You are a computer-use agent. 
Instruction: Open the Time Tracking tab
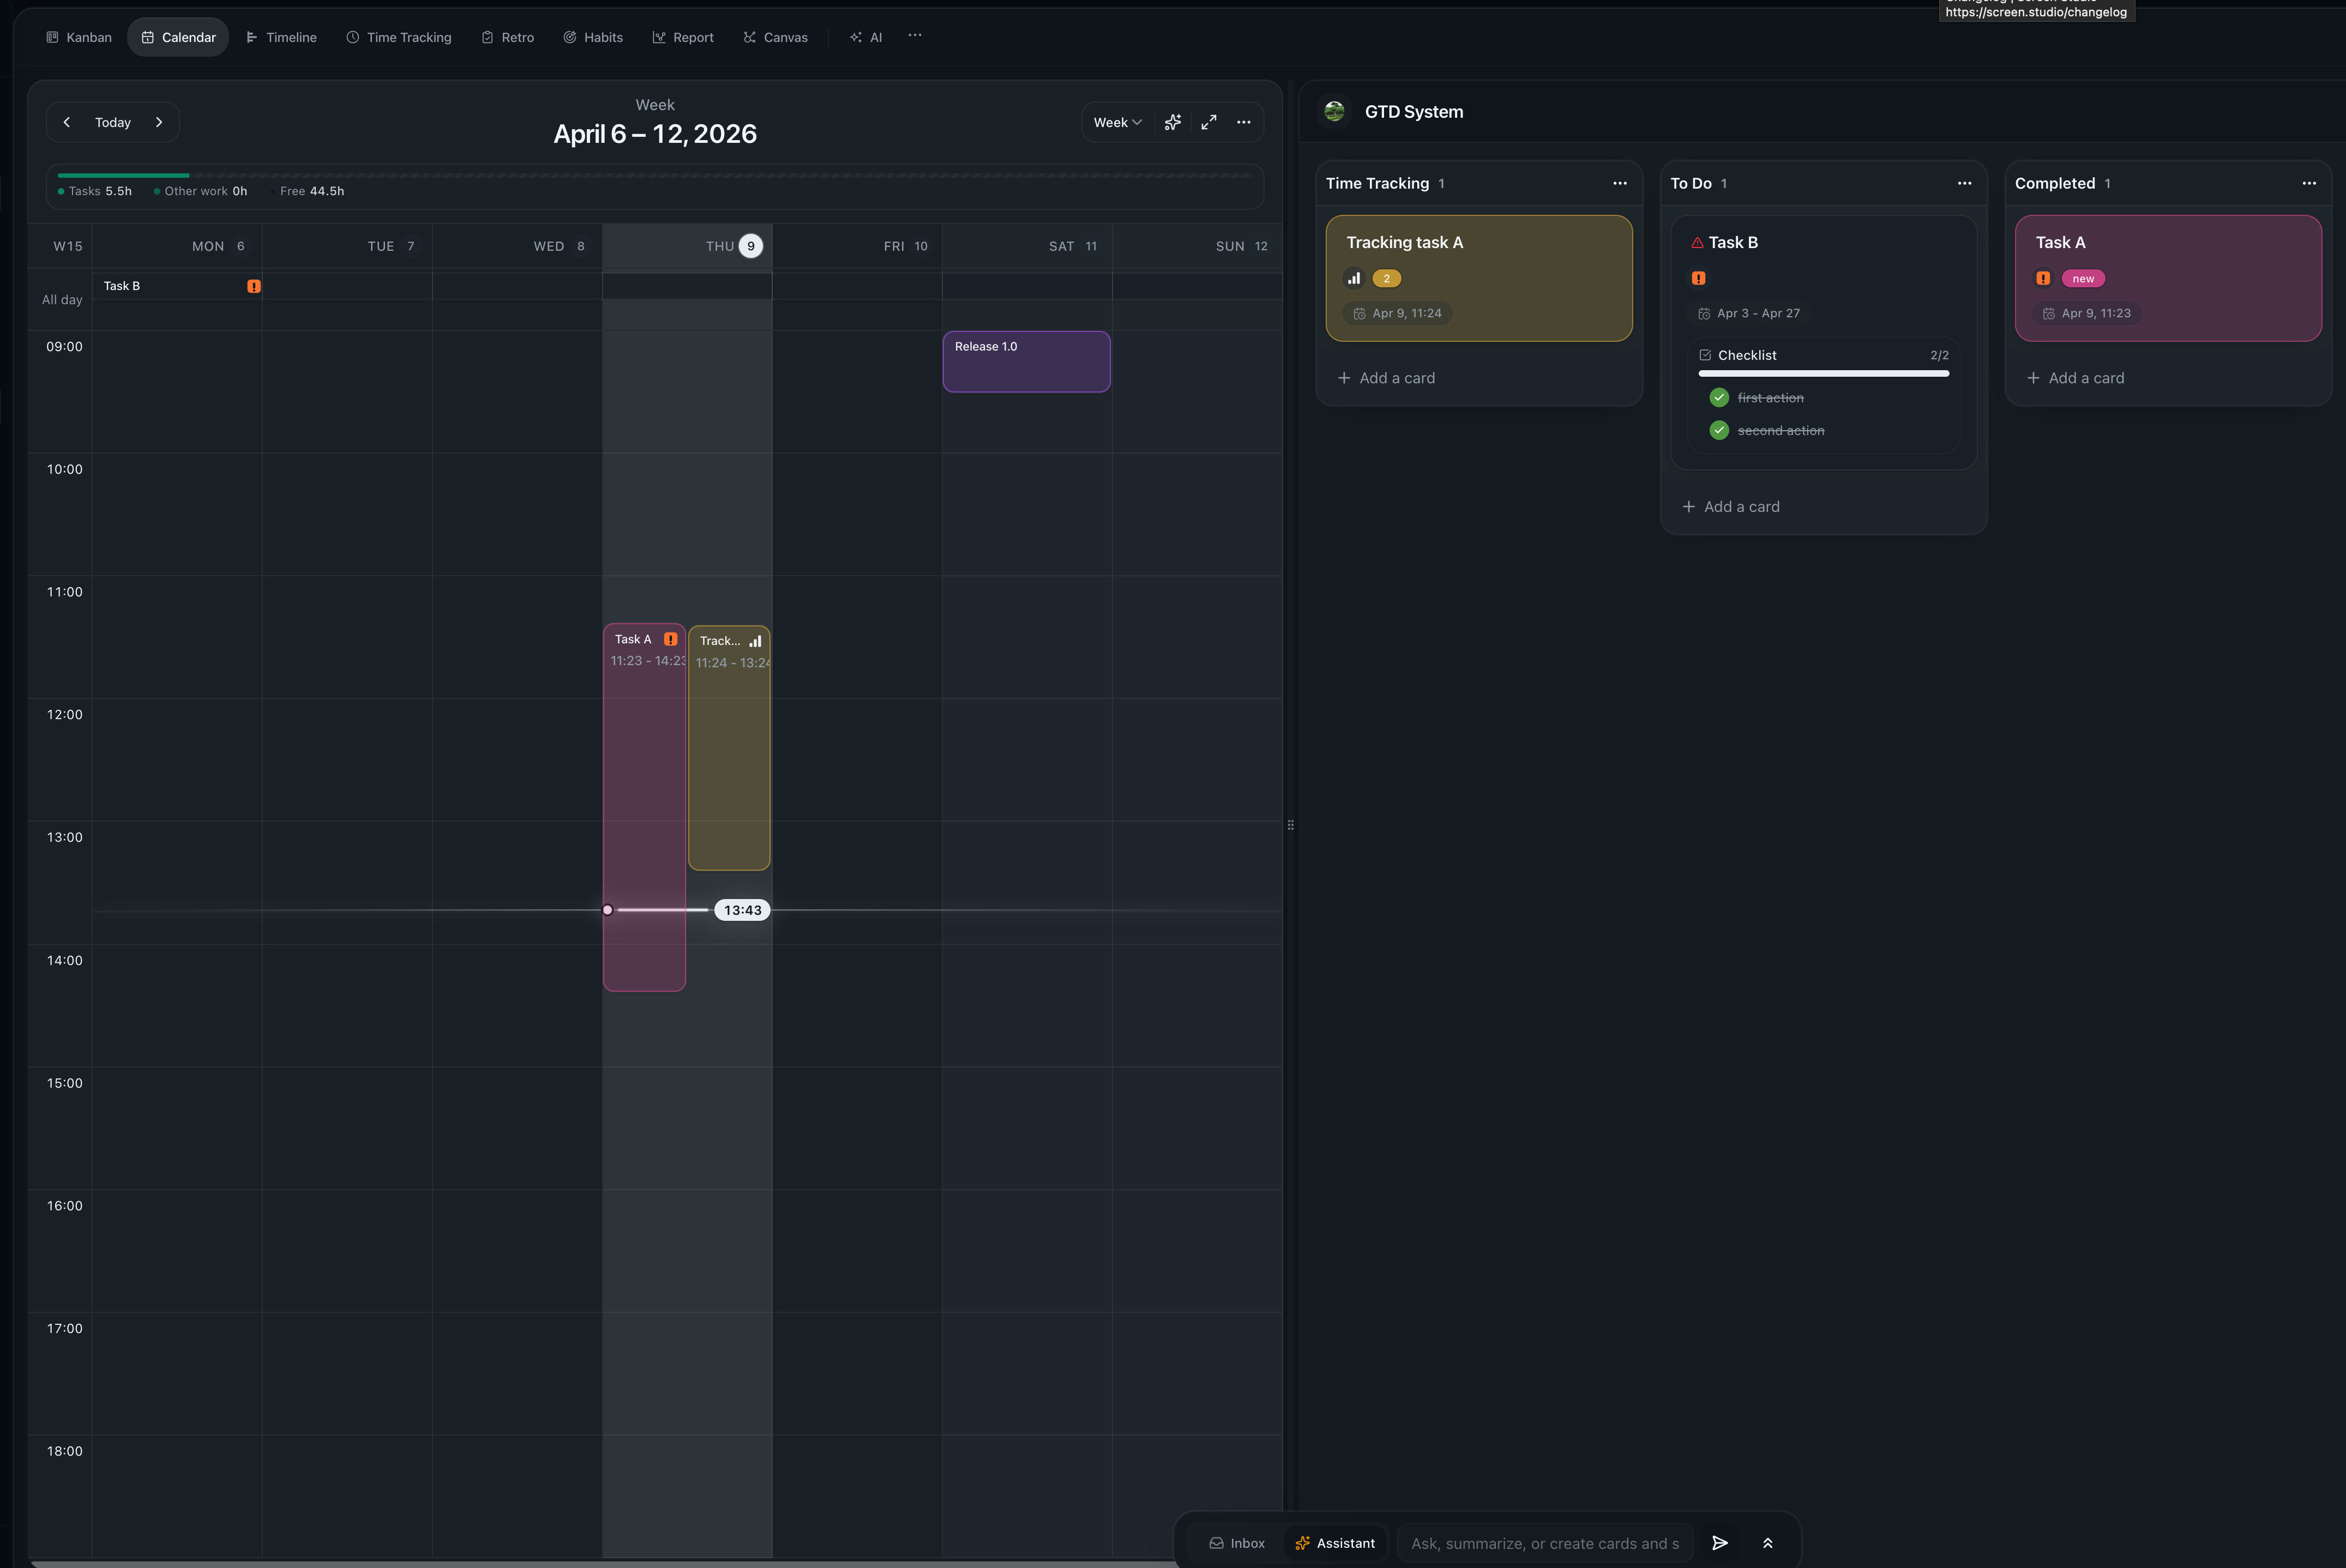point(399,37)
